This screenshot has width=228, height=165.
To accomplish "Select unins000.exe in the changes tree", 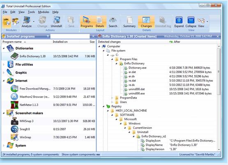I will click(136, 94).
